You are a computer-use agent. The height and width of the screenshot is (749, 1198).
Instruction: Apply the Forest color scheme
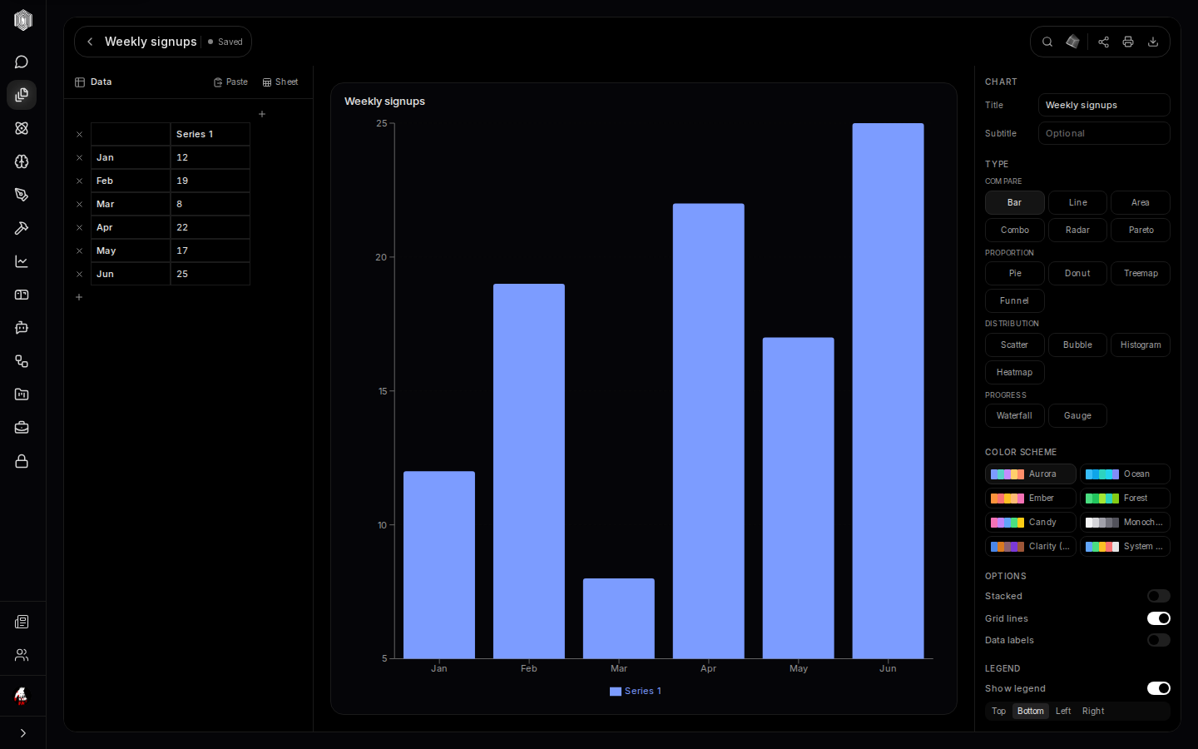click(1125, 498)
